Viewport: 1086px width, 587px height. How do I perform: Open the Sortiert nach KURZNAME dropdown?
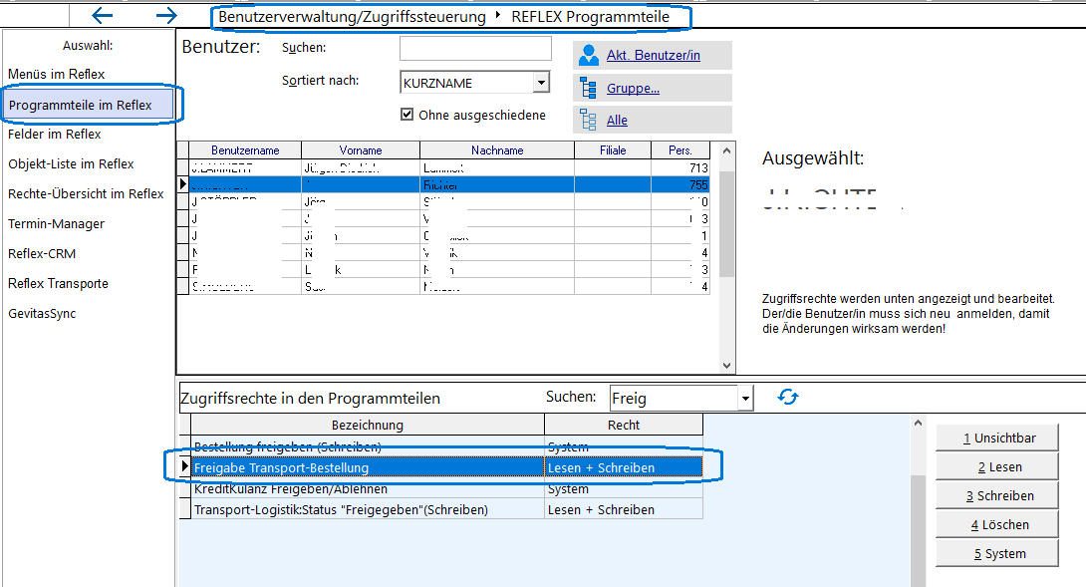click(541, 83)
